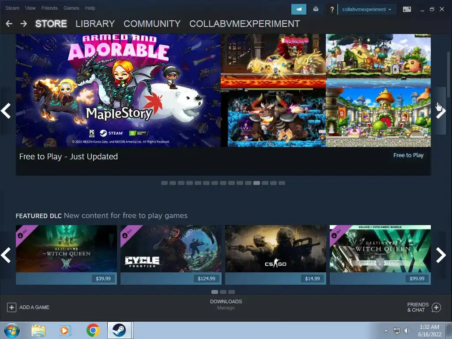
Task: Show previous Featured DLC items
Action: point(6,255)
